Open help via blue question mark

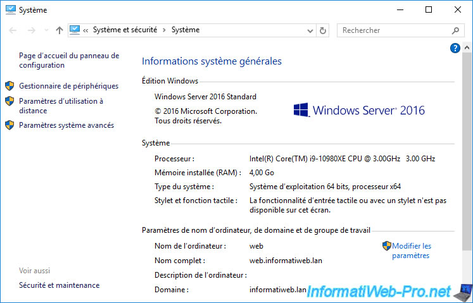click(455, 48)
